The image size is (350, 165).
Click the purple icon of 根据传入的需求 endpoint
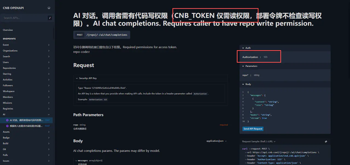point(7,126)
